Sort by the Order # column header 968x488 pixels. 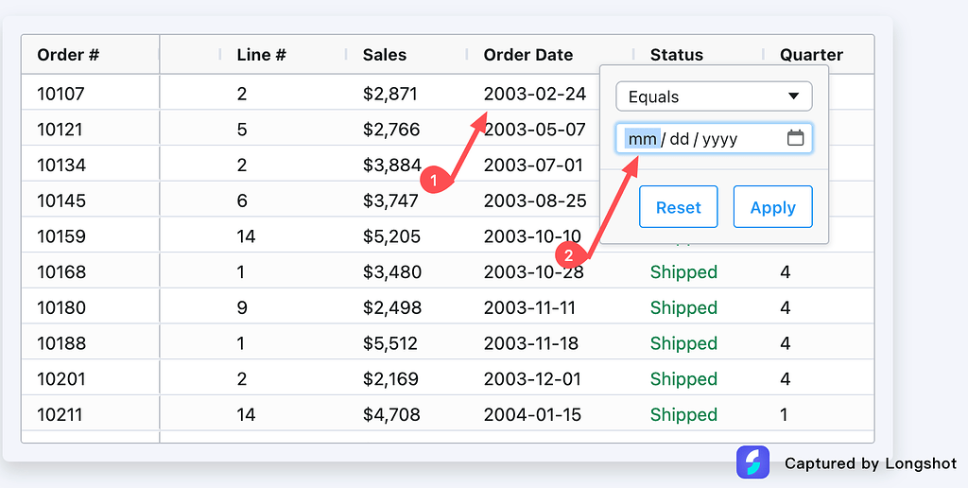[68, 55]
